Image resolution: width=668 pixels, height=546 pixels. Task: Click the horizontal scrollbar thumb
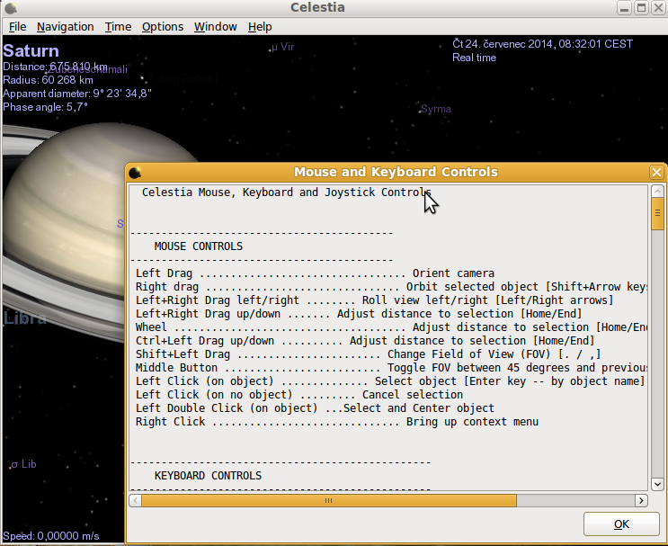pos(329,500)
